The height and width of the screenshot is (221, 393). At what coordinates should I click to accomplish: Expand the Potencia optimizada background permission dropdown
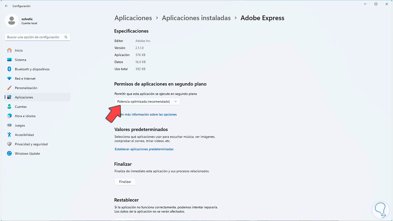coord(147,101)
